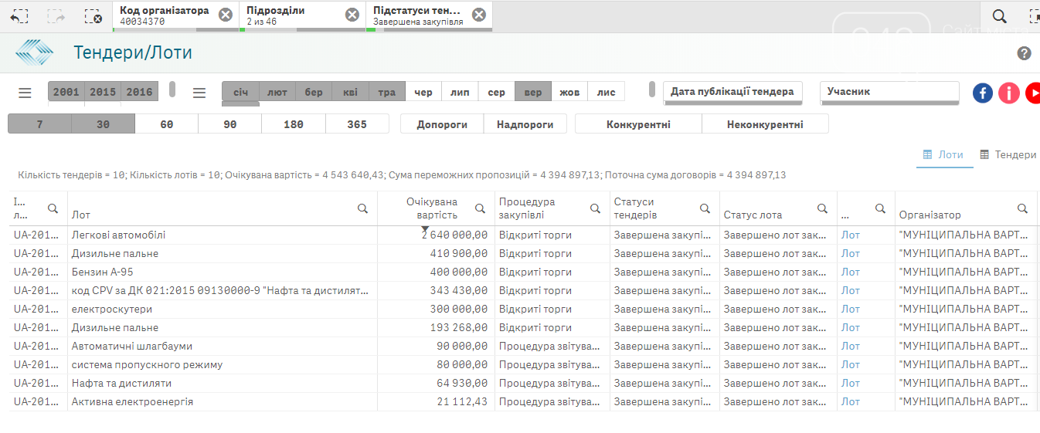Open the YouTube icon link
The width and height of the screenshot is (1040, 433).
click(1033, 93)
